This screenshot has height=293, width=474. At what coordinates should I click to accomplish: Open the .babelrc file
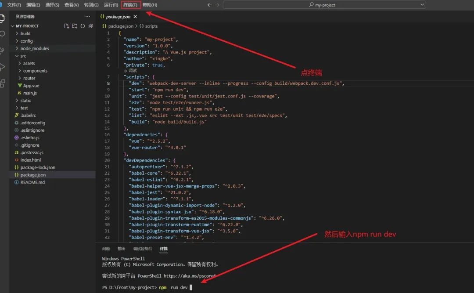tap(28, 116)
